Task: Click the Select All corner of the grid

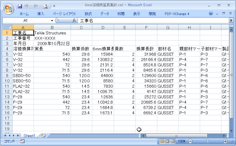Action: point(7,27)
